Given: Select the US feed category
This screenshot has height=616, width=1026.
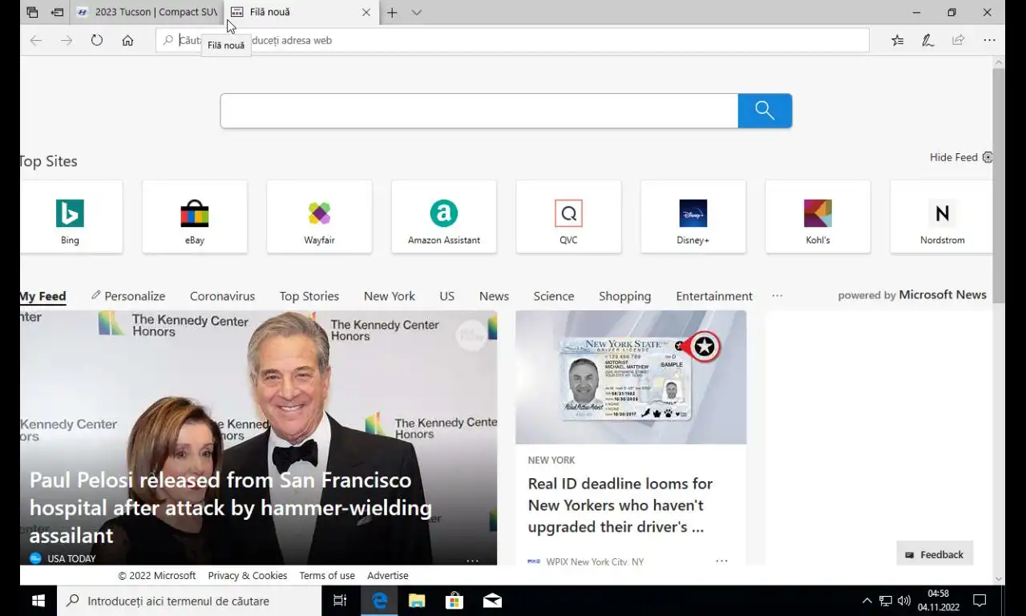Looking at the screenshot, I should pyautogui.click(x=447, y=296).
